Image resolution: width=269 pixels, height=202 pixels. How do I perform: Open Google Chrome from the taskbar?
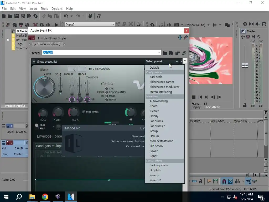click(45, 197)
